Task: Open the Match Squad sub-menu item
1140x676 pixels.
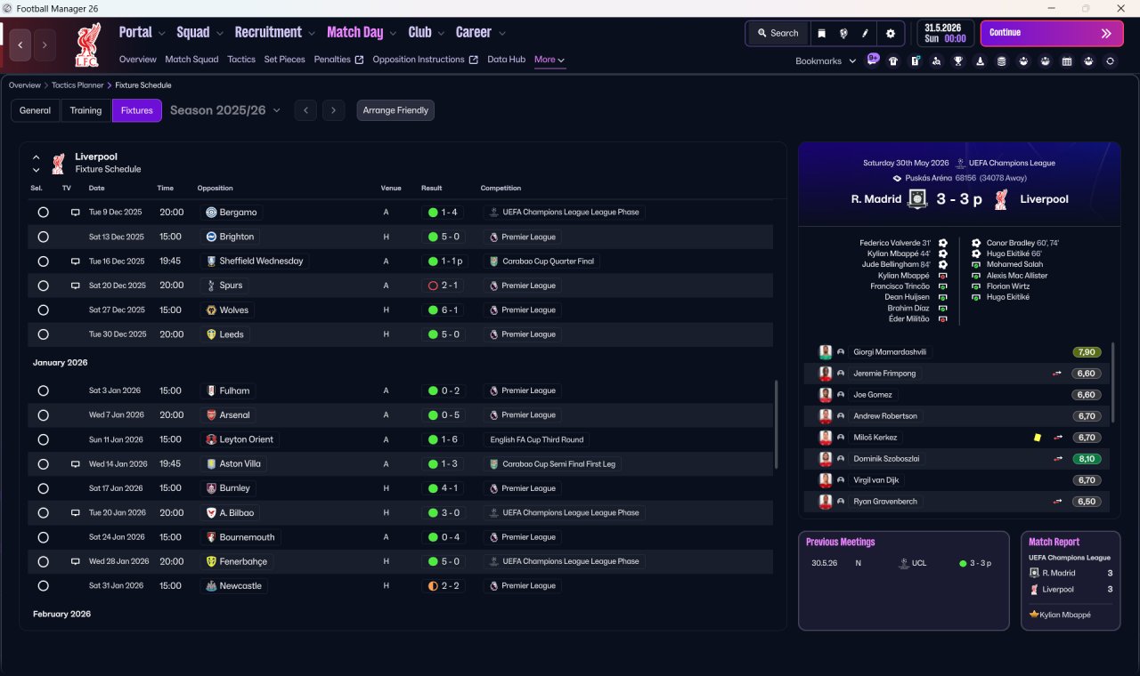Action: click(191, 60)
